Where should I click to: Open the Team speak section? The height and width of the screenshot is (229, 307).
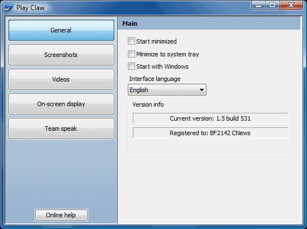point(61,128)
